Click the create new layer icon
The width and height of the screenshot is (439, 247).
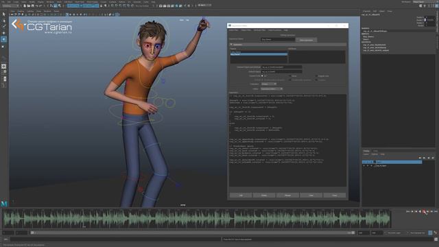pos(428,158)
